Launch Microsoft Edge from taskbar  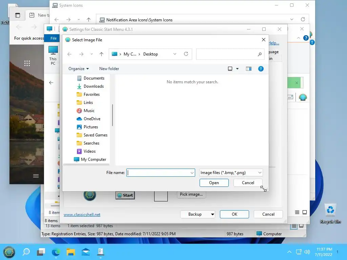pyautogui.click(x=56, y=252)
